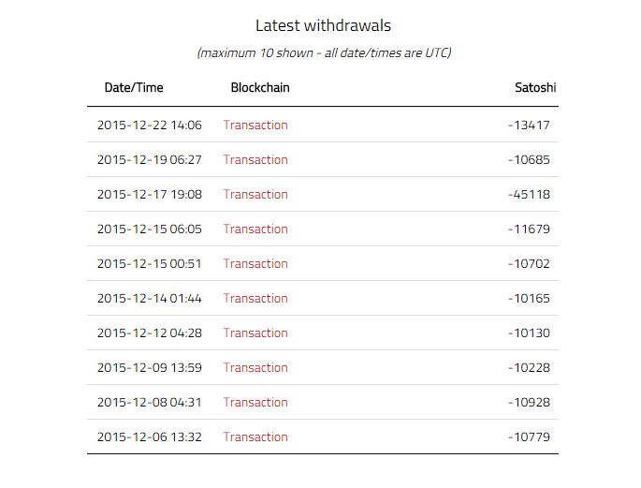Click the Latest withdrawals heading
Screen dimensions: 641x488
pyautogui.click(x=324, y=26)
